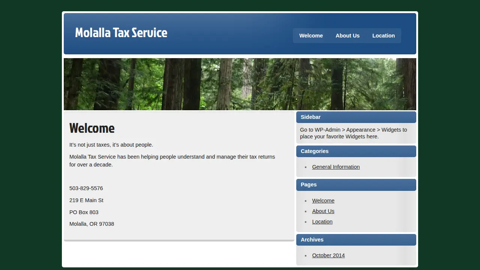The width and height of the screenshot is (480, 270).
Task: Open the Welcome tab in header navigation
Action: 311,36
